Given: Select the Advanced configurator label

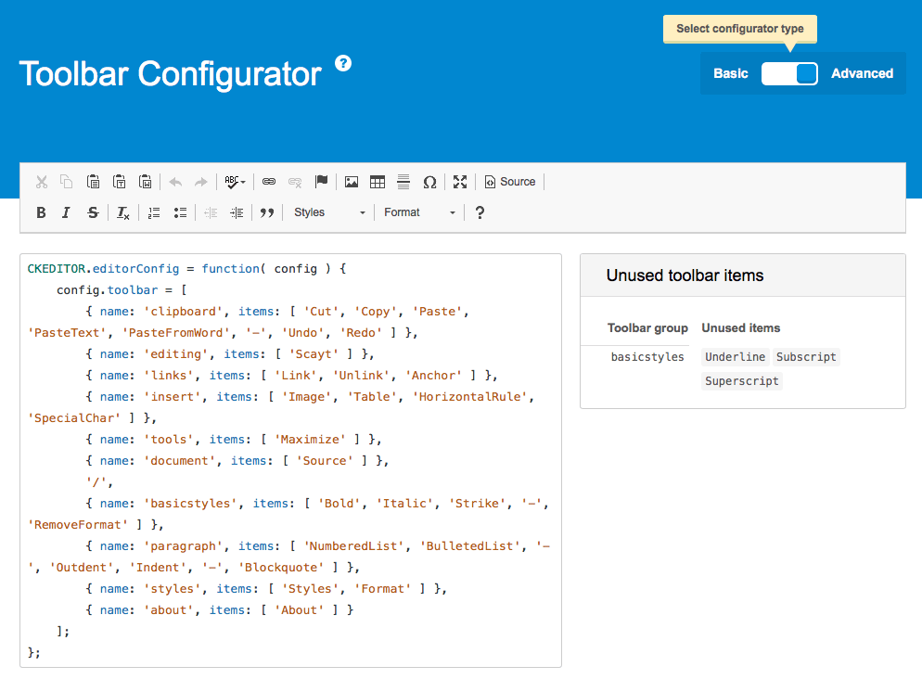Looking at the screenshot, I should coord(862,73).
